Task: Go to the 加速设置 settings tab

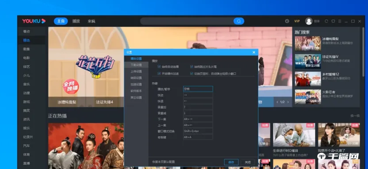Action: (x=136, y=84)
